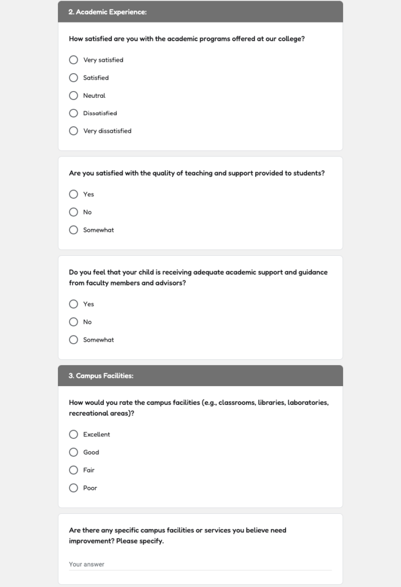Choose 'Satisfied' for academic programs question
This screenshot has width=401, height=587.
tap(74, 77)
